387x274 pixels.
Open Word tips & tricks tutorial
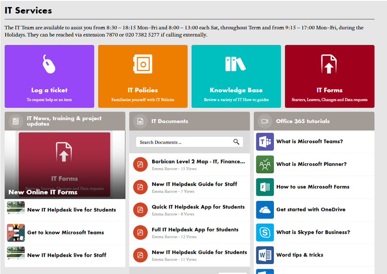300,255
